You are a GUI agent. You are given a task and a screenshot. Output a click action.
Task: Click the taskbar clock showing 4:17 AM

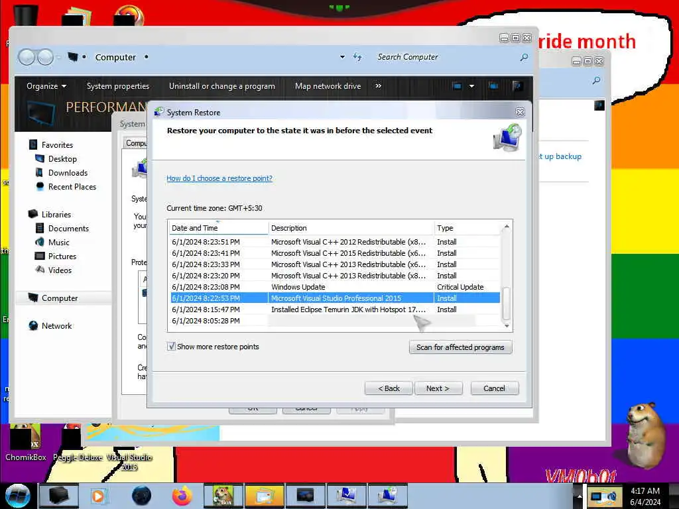tap(645, 496)
